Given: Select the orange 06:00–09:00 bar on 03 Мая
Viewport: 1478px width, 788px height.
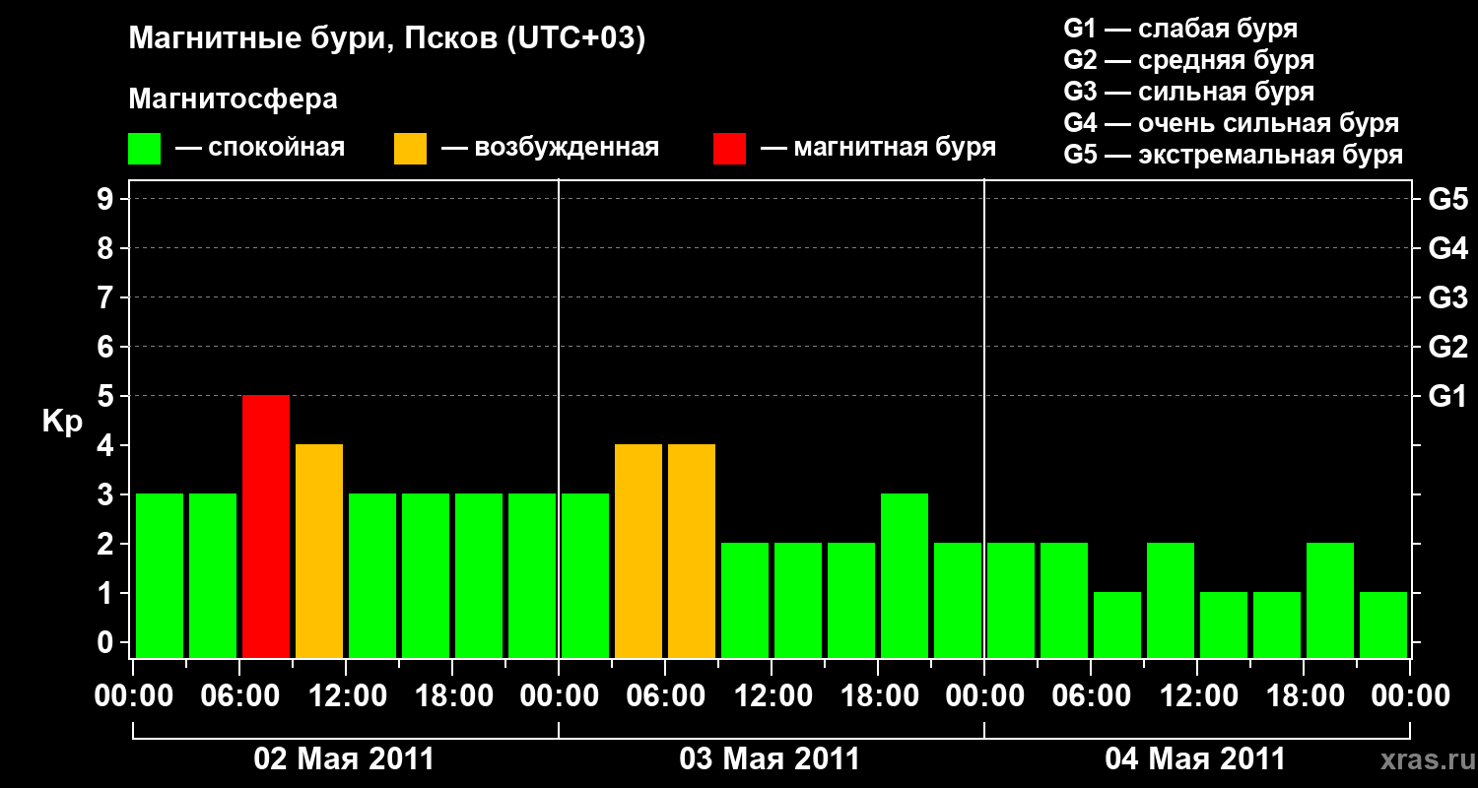Looking at the screenshot, I should [x=692, y=552].
